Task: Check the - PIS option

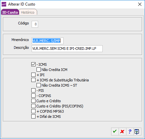Action: point(33,90)
